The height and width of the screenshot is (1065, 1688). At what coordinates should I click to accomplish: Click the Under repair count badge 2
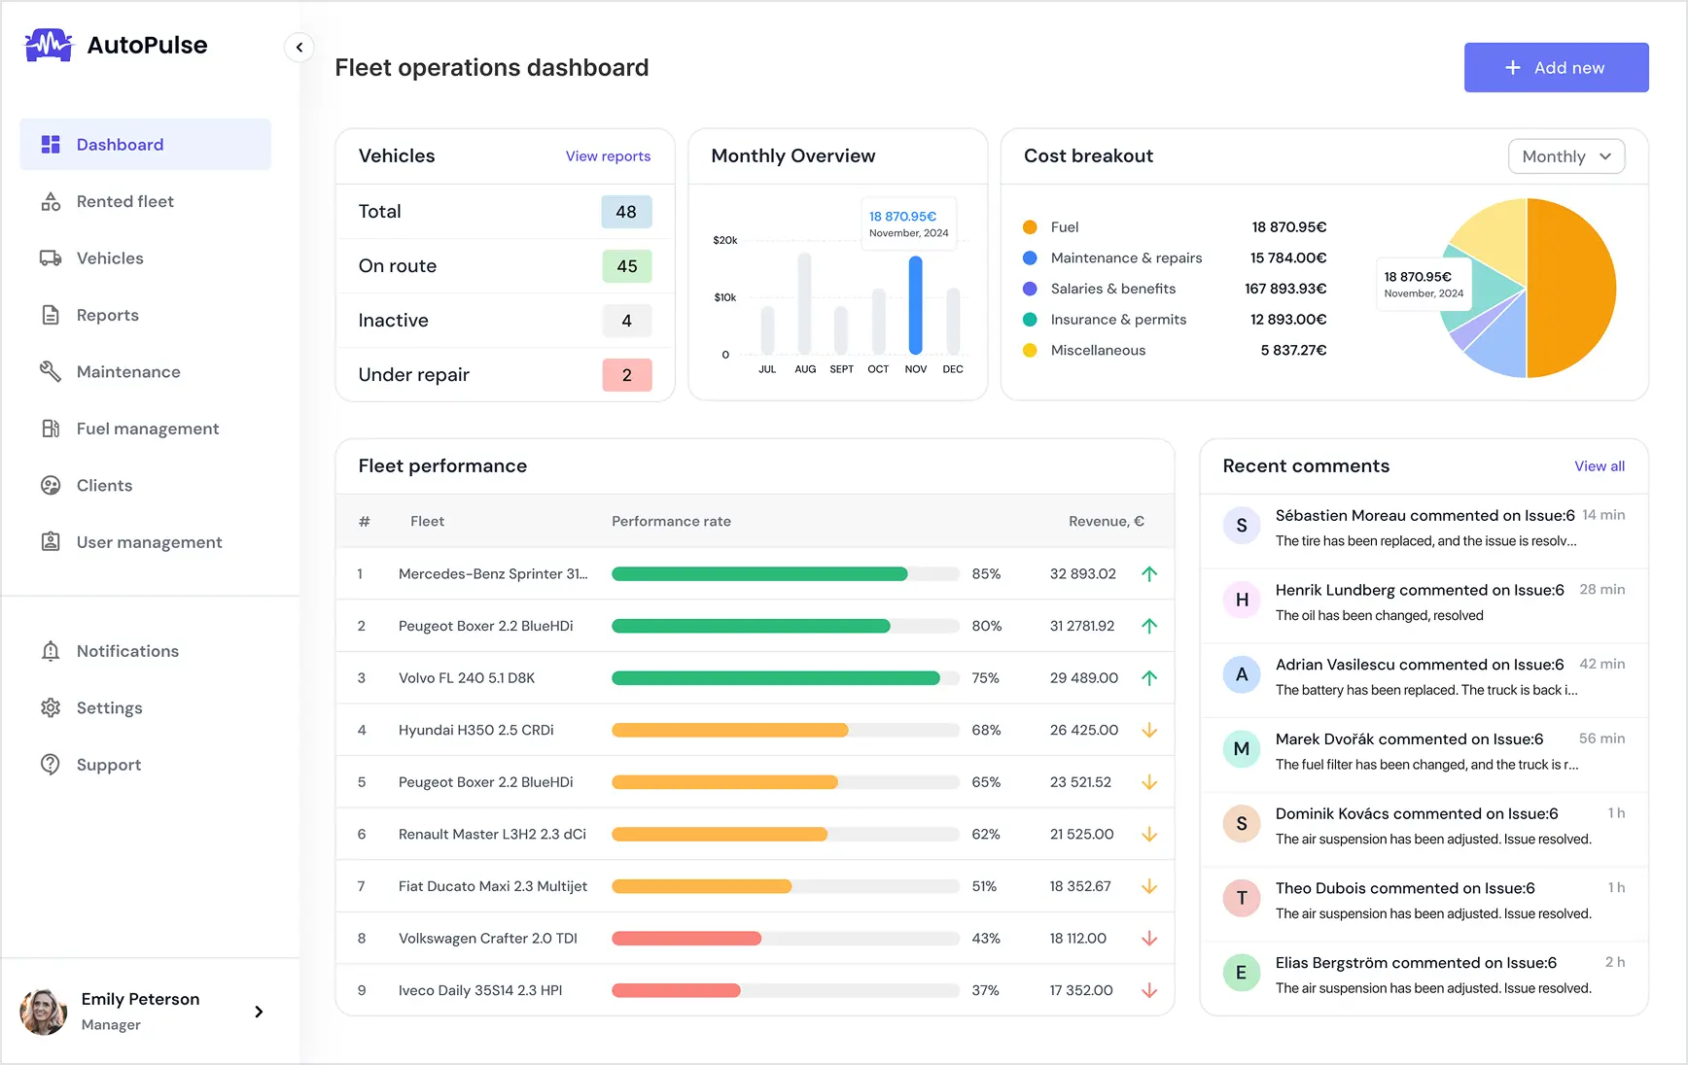pyautogui.click(x=627, y=375)
